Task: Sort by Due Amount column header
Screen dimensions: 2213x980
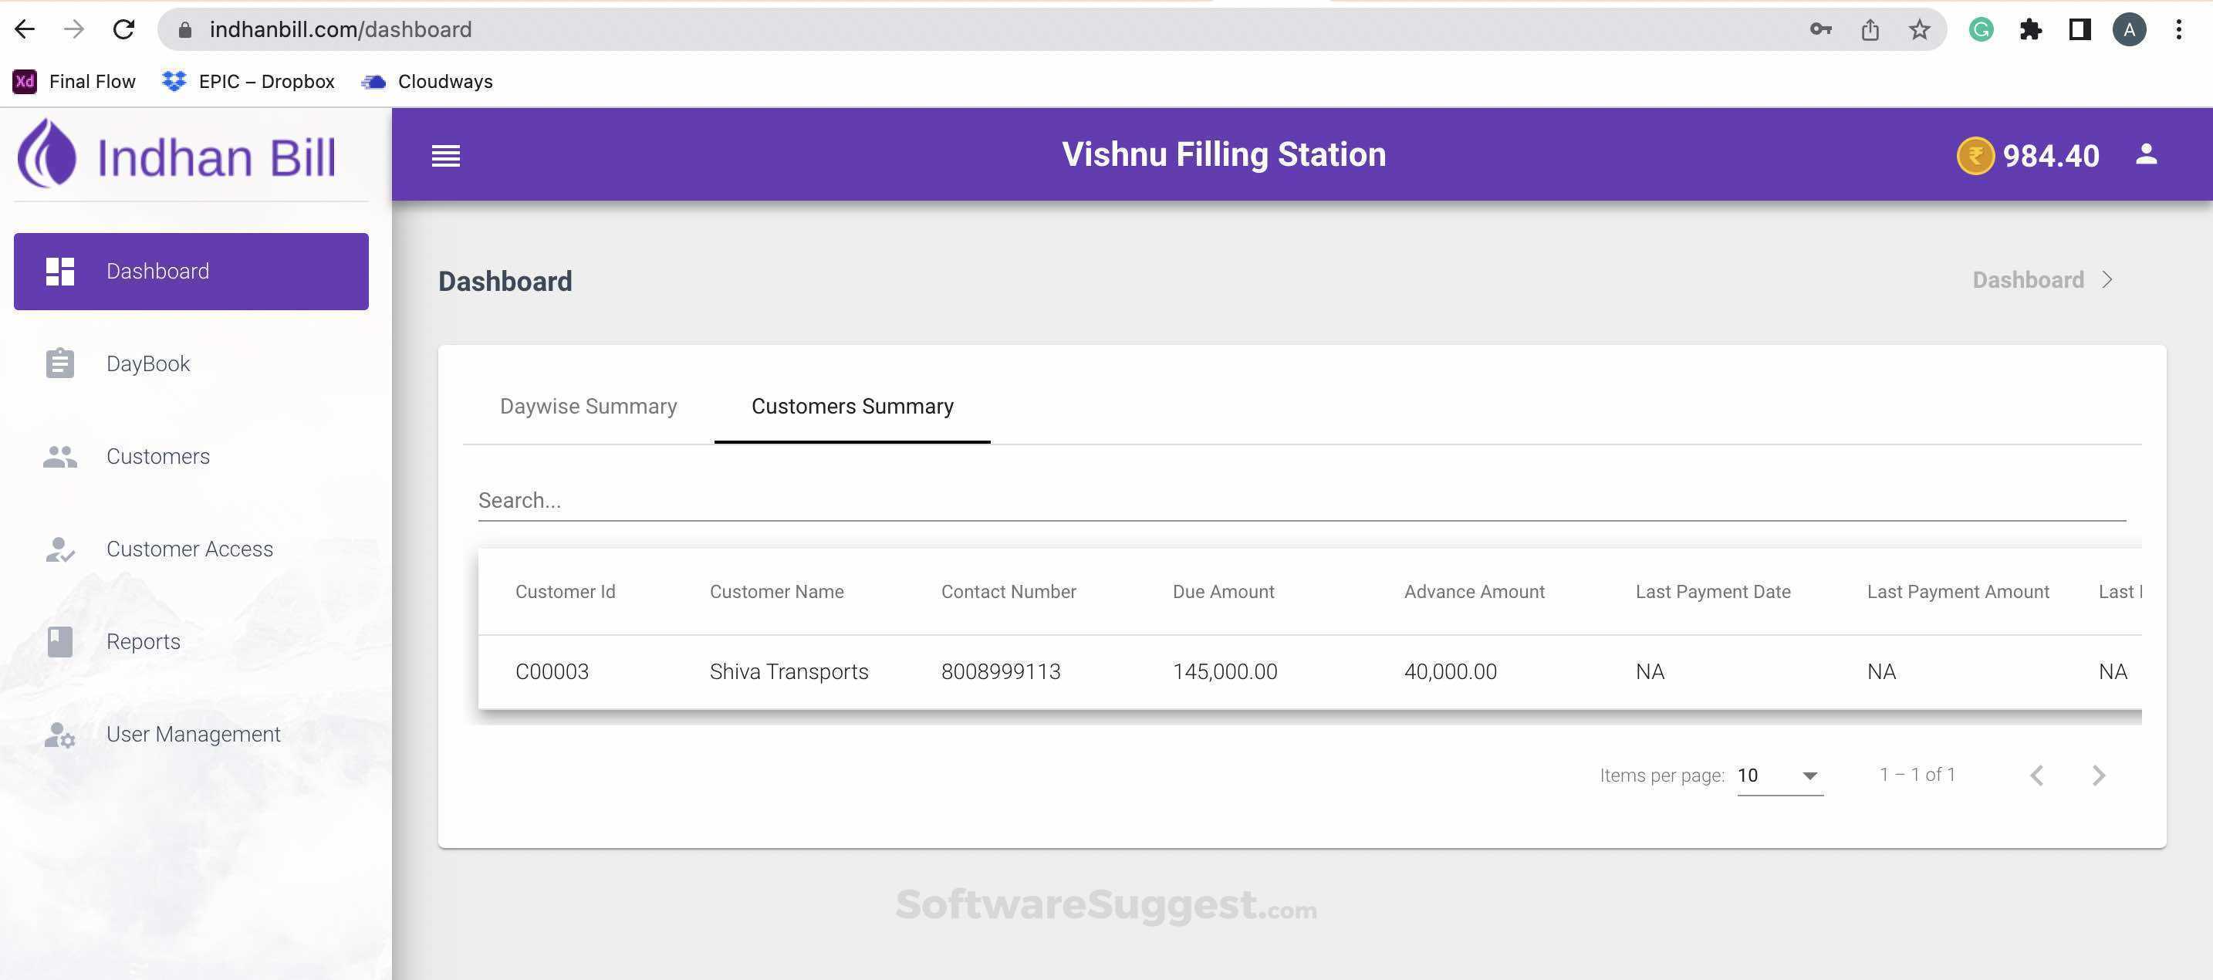Action: click(1222, 592)
